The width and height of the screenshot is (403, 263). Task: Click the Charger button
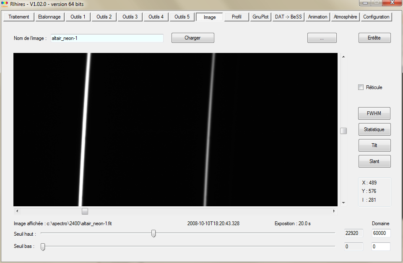(x=193, y=38)
